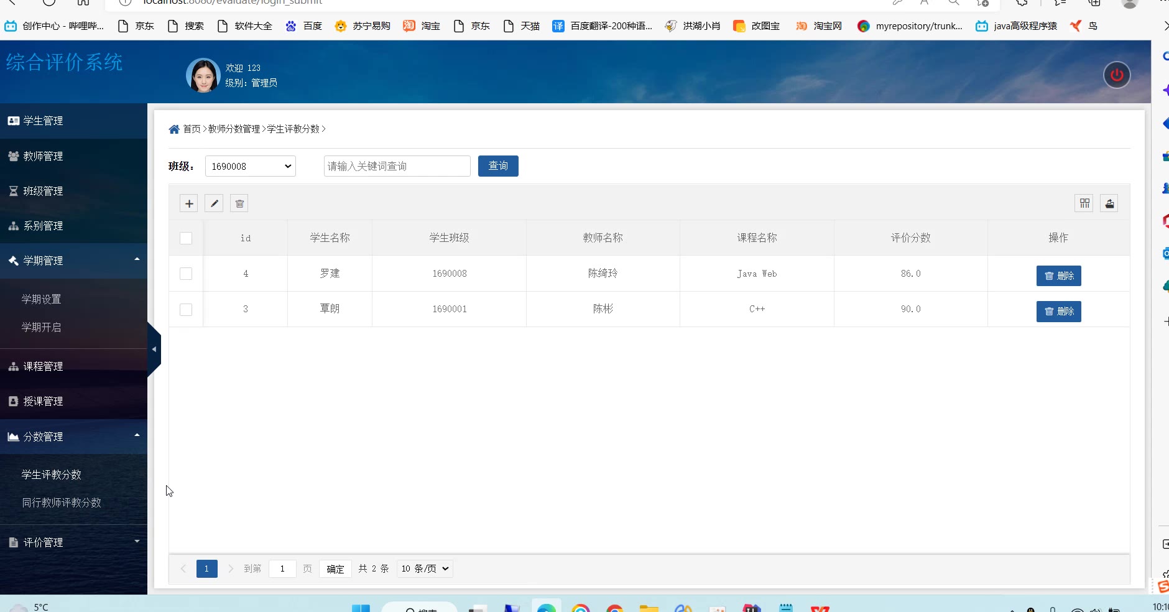Check the row for student 罗建
Image resolution: width=1169 pixels, height=612 pixels.
coord(186,274)
